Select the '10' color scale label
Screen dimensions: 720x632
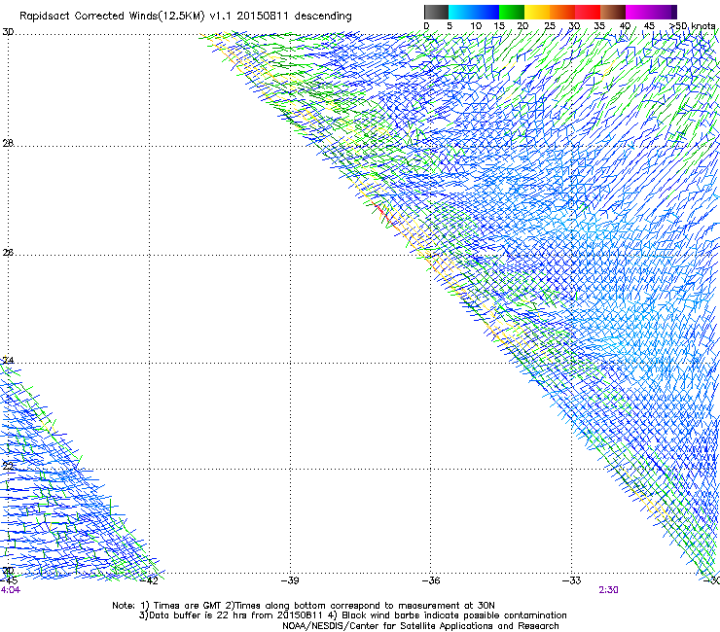point(476,26)
